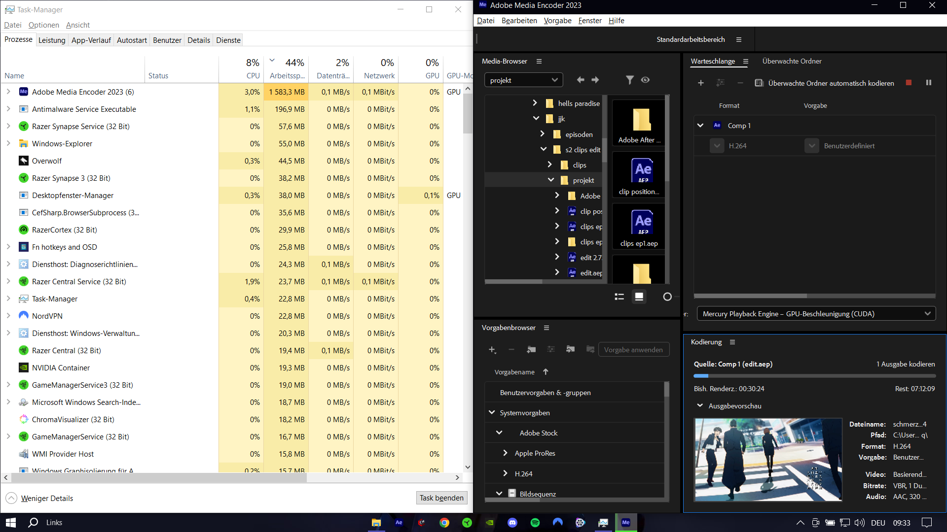
Task: Click the forward arrow in Media-Browser
Action: pyautogui.click(x=595, y=80)
